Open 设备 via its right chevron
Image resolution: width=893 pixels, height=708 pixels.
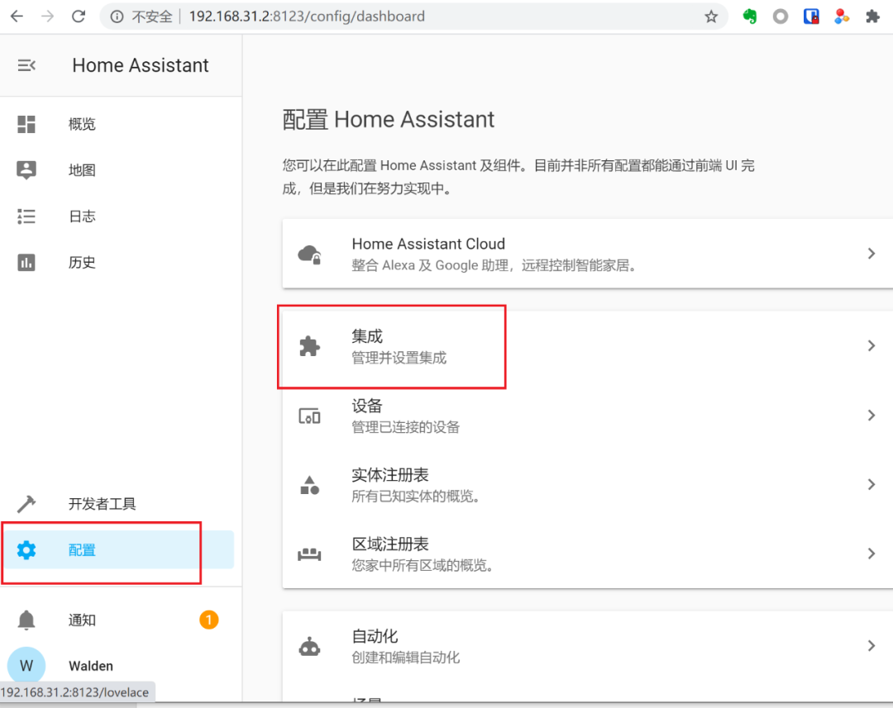(x=872, y=416)
